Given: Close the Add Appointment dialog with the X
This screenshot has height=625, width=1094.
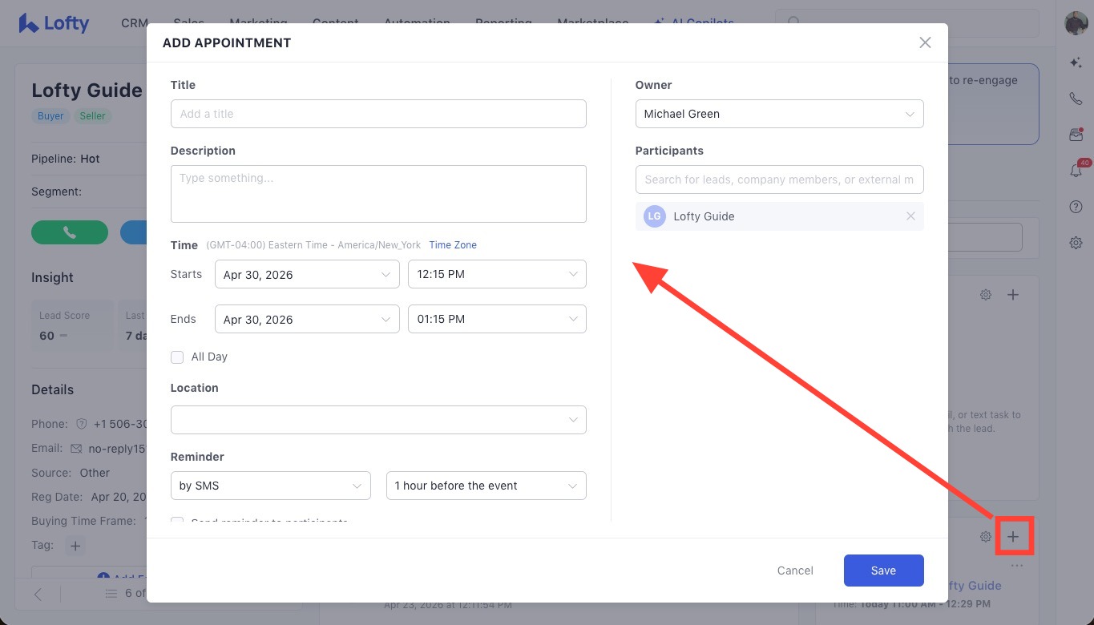Looking at the screenshot, I should point(925,42).
